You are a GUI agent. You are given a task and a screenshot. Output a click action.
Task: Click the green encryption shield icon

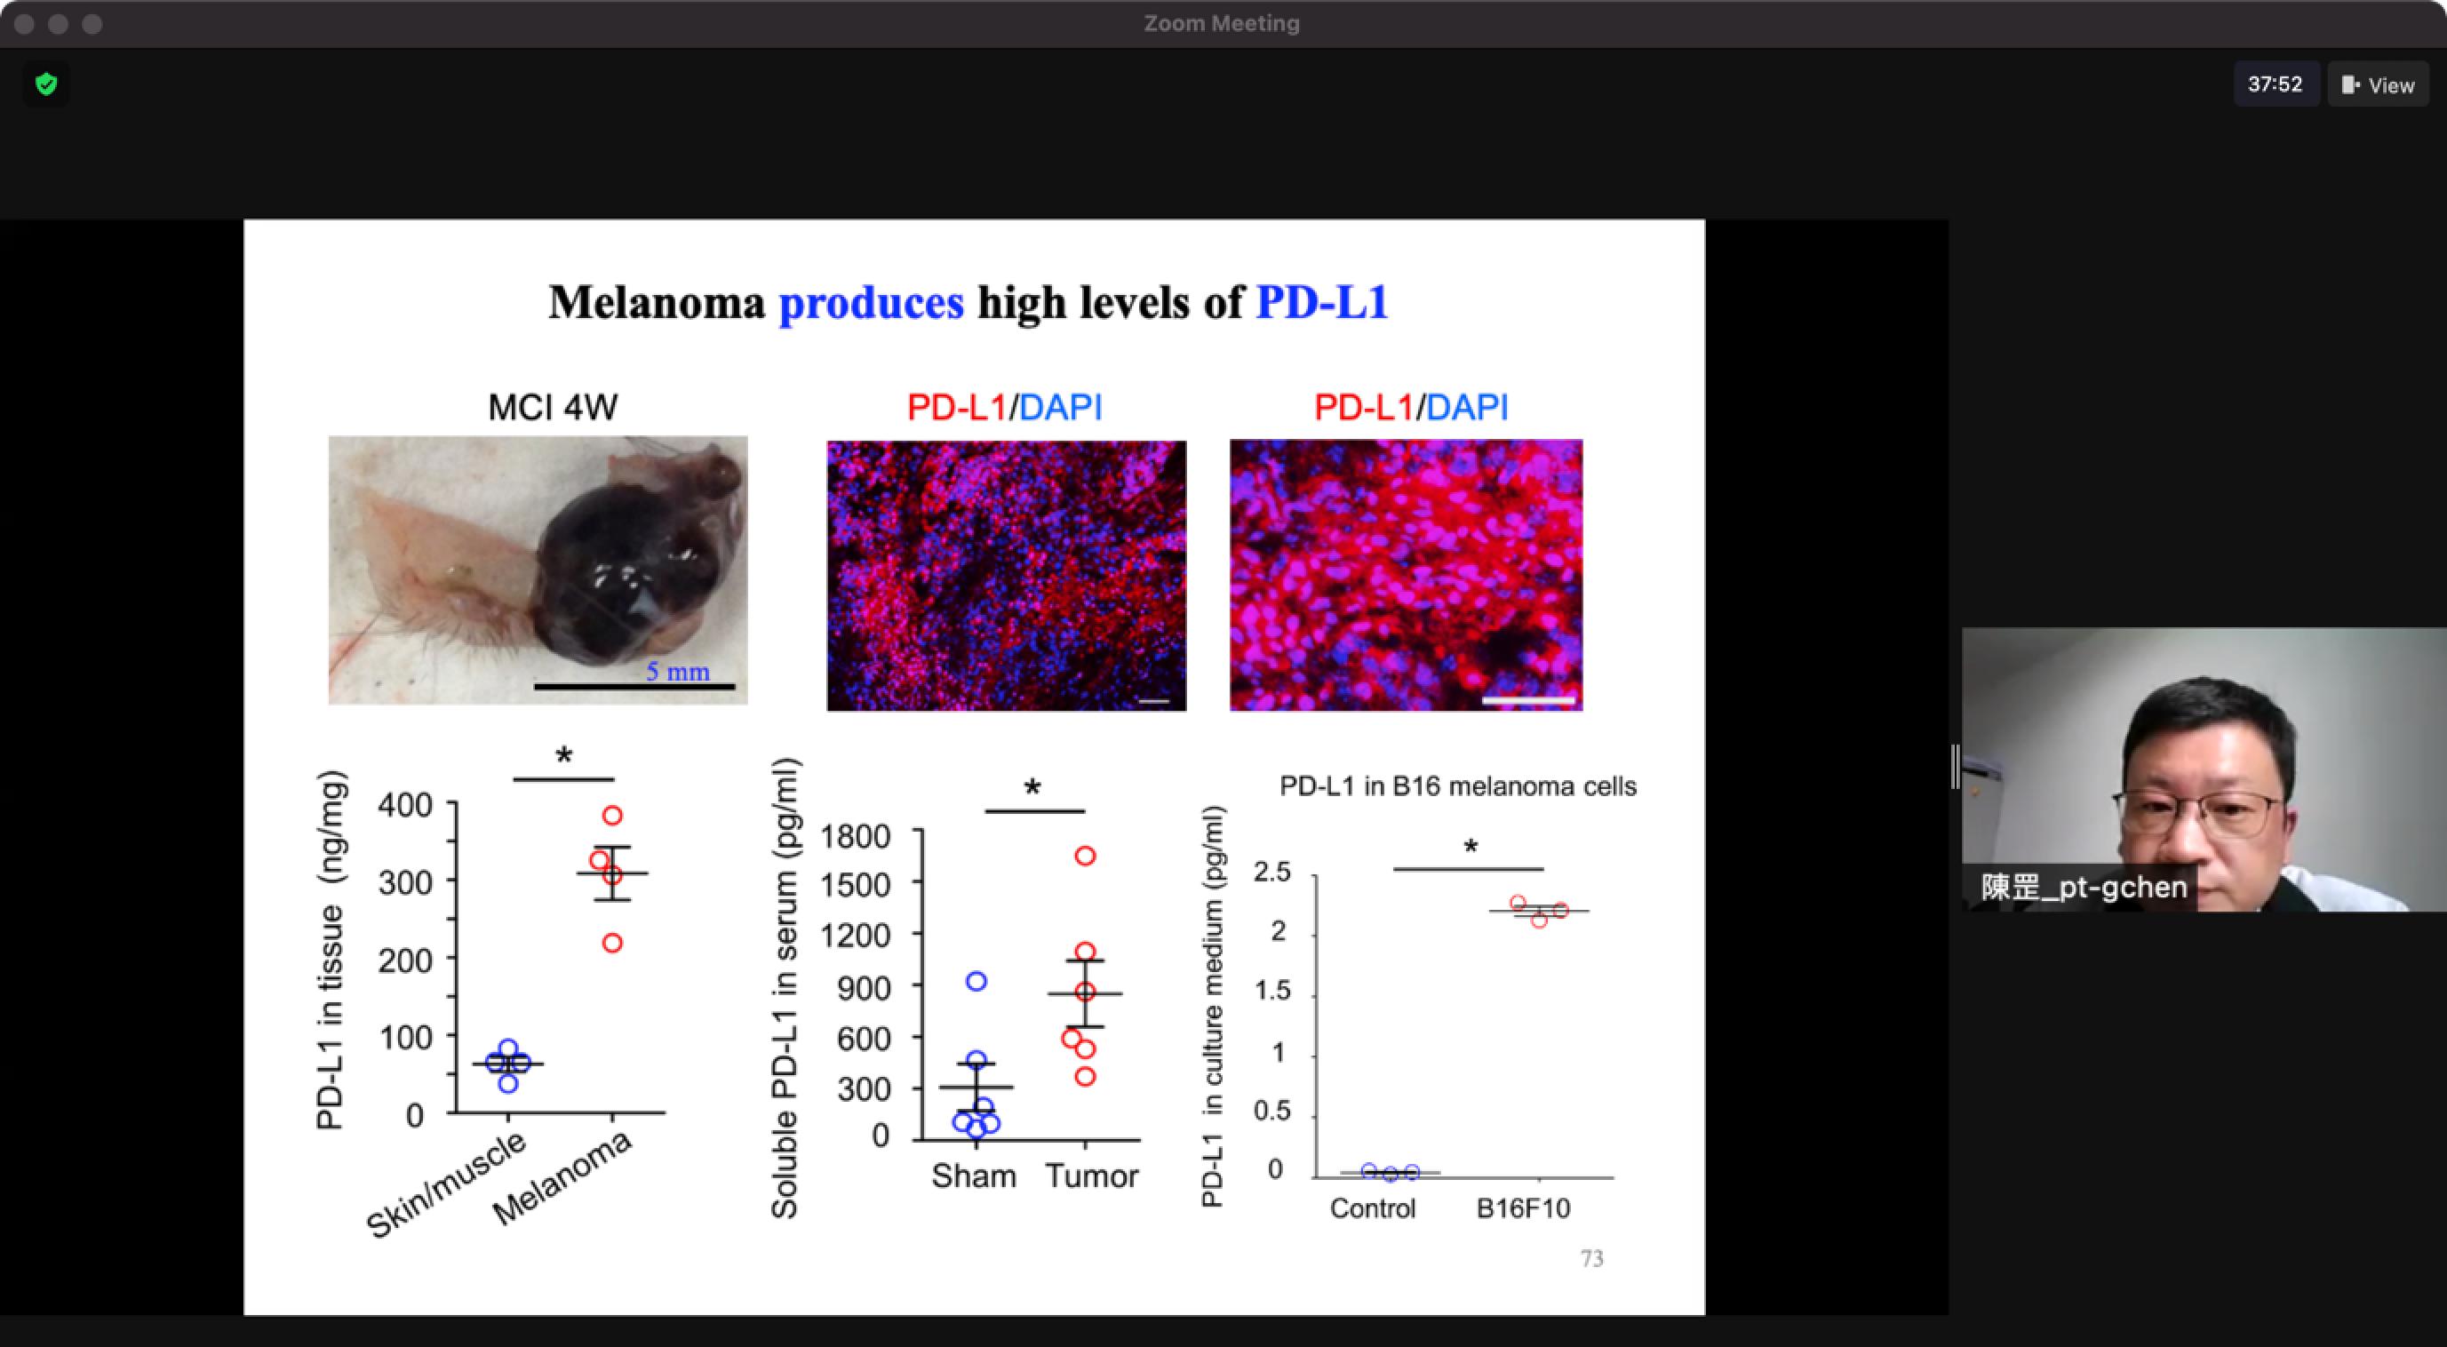click(x=45, y=84)
